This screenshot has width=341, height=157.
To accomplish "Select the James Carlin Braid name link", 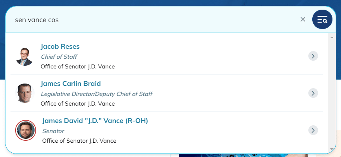I will pyautogui.click(x=71, y=84).
